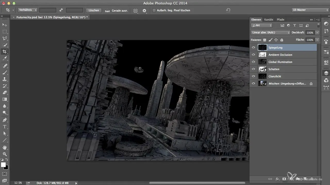
Task: Hide the Glanzlicht layer
Action: [x=253, y=76]
